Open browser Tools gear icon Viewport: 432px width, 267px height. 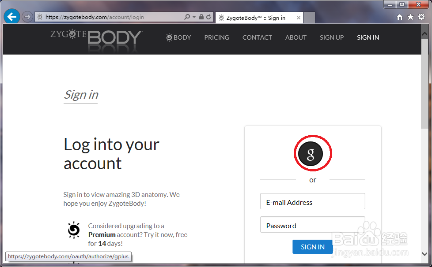(421, 17)
